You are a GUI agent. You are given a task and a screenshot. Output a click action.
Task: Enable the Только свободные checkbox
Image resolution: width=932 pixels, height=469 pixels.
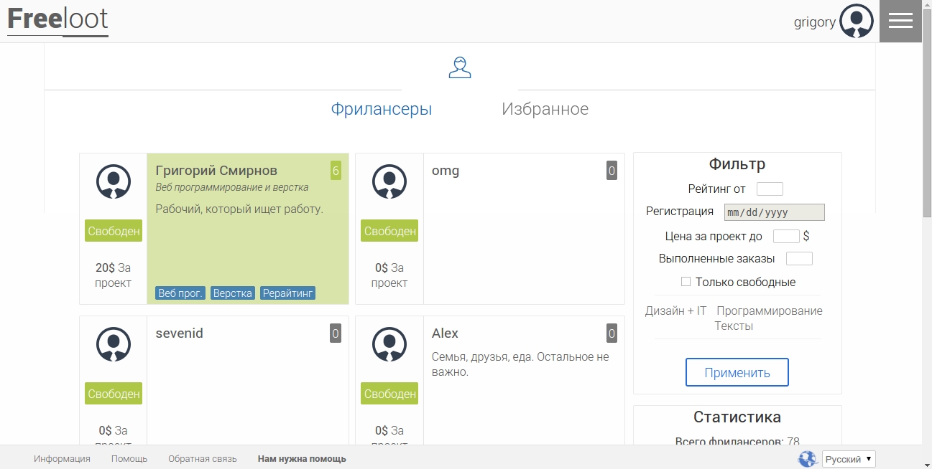pyautogui.click(x=686, y=282)
